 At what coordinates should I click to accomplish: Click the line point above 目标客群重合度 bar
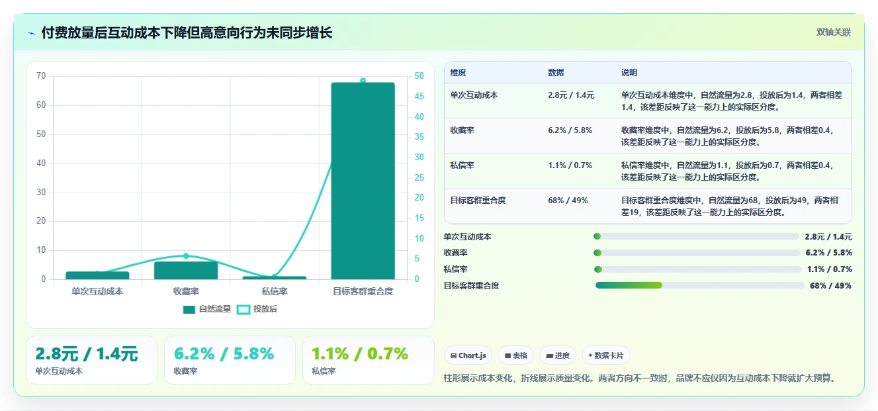pos(363,81)
